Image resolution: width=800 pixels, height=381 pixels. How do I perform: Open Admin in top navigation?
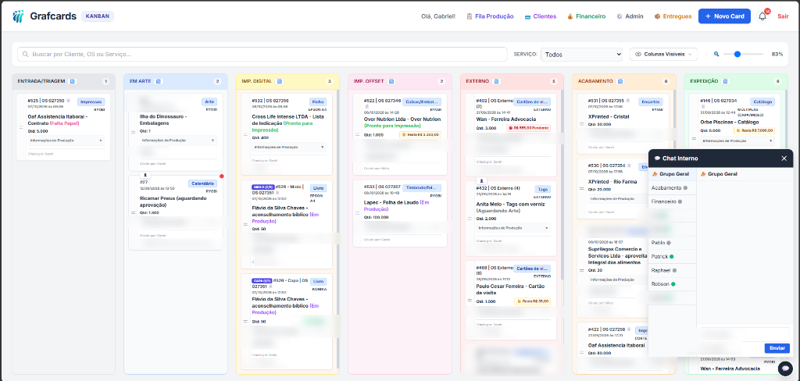(630, 16)
